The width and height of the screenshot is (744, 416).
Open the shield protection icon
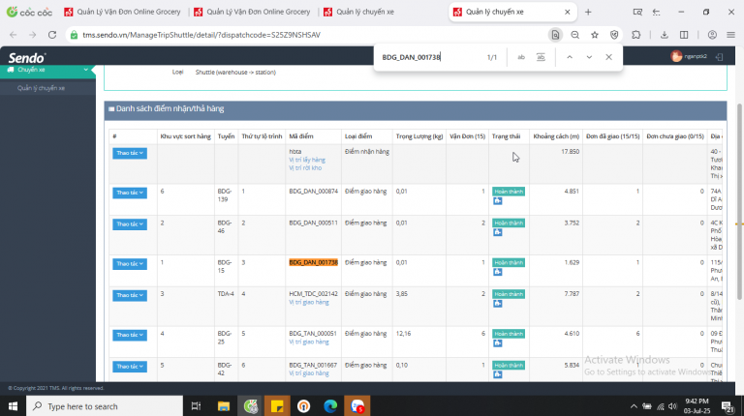click(x=614, y=35)
